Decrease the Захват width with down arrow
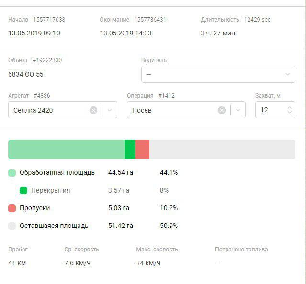This screenshot has height=284, width=306. pos(289,113)
